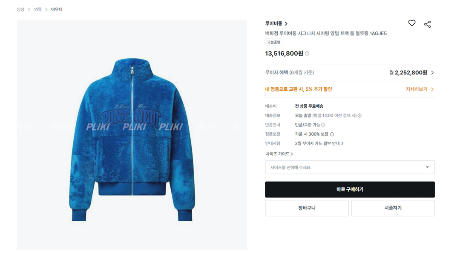Go to the 의류 breadcrumb category
The width and height of the screenshot is (460, 254).
click(x=37, y=9)
